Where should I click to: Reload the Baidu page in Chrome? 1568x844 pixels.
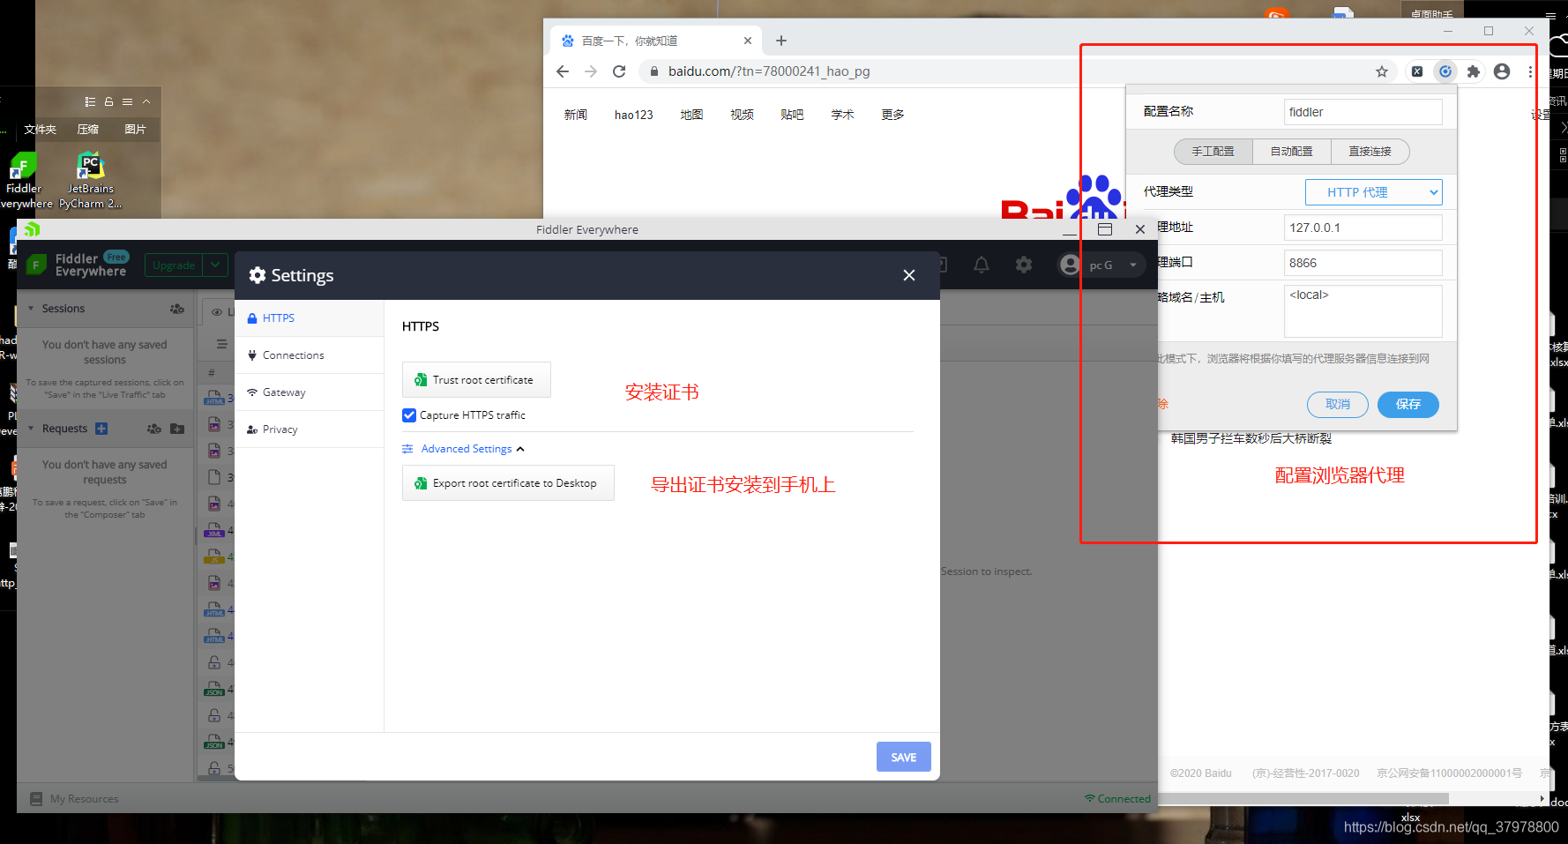tap(619, 71)
